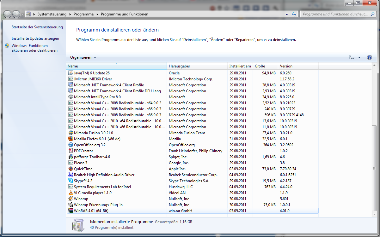Click the Microsoft IntelliType Pro 8.0 icon

pos(71,97)
